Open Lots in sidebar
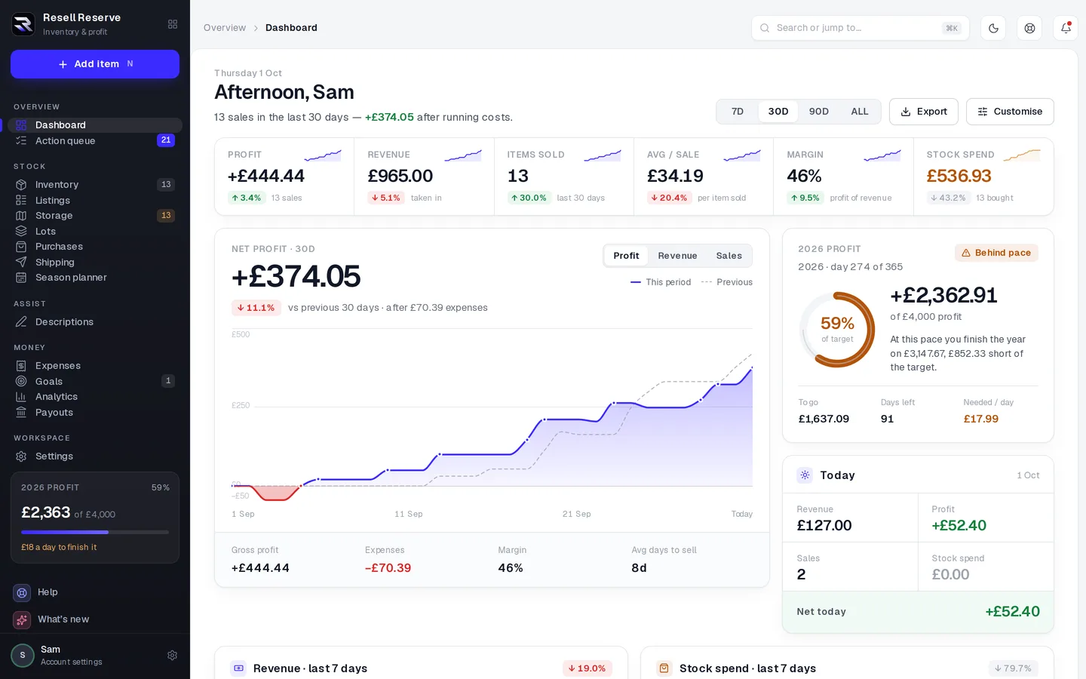This screenshot has height=679, width=1086. coord(95,232)
